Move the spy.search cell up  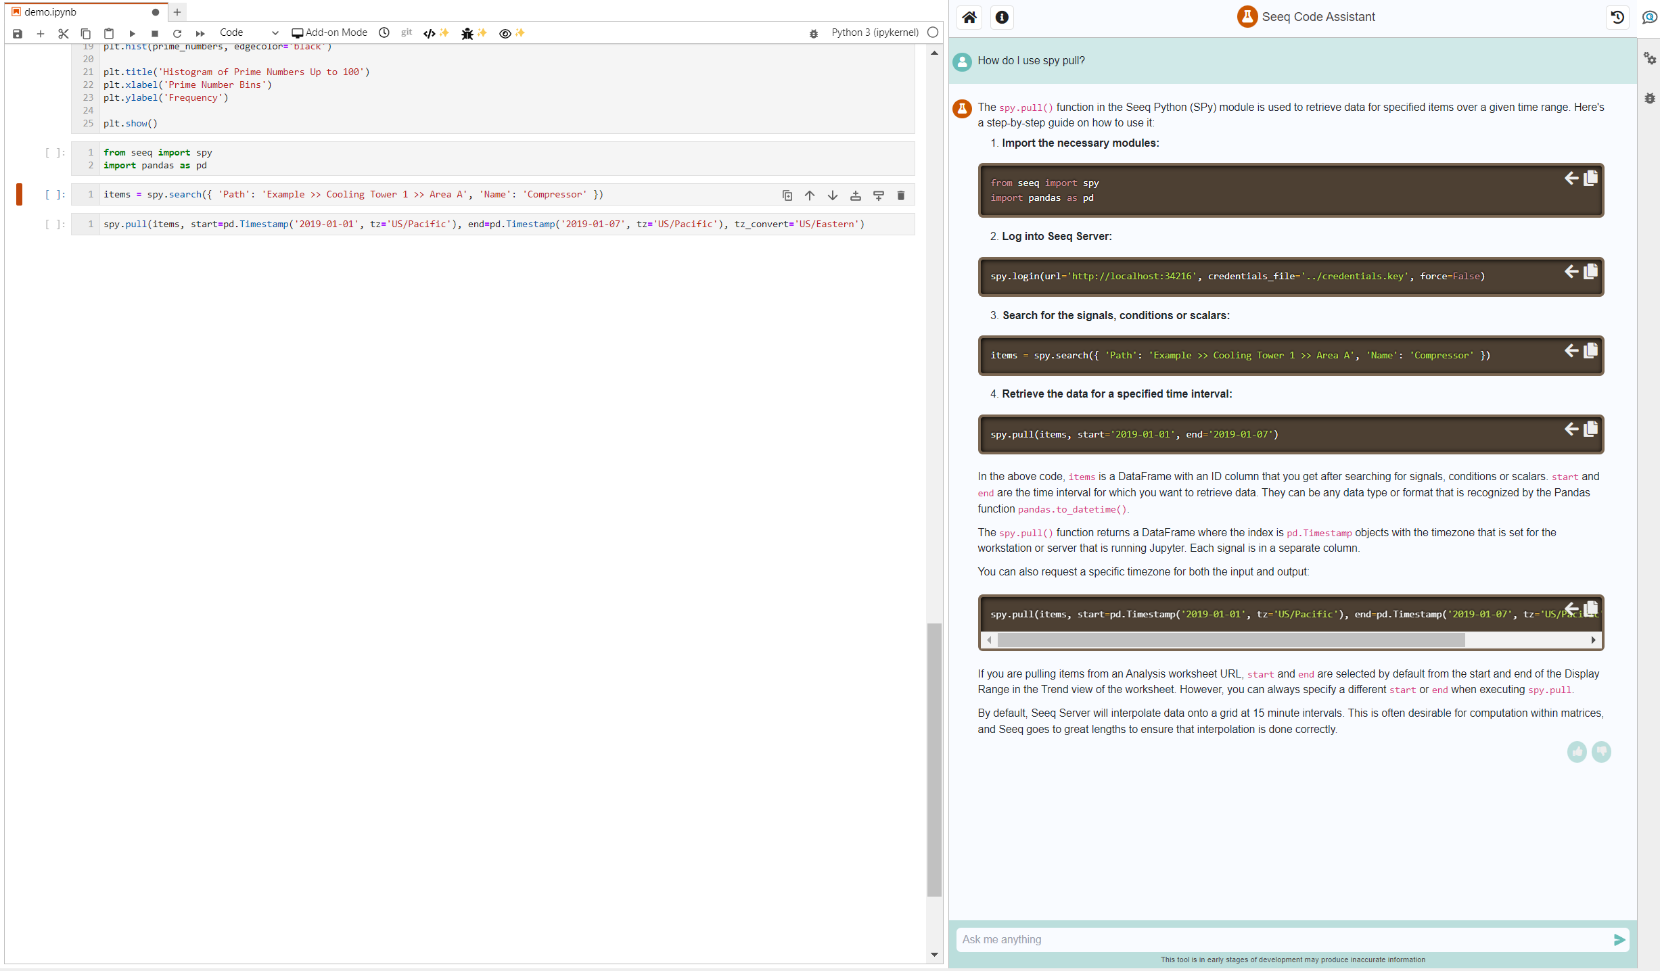coord(810,195)
